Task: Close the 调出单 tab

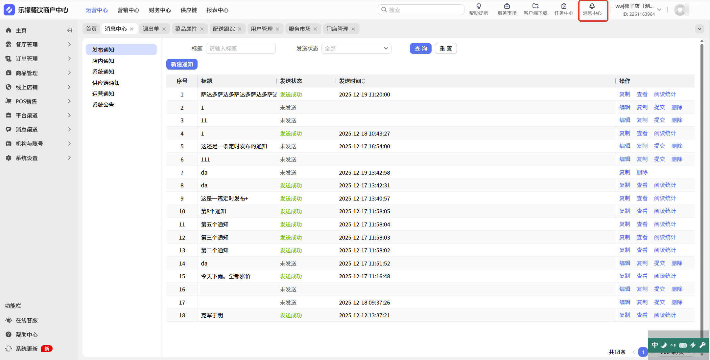Action: 164,29
